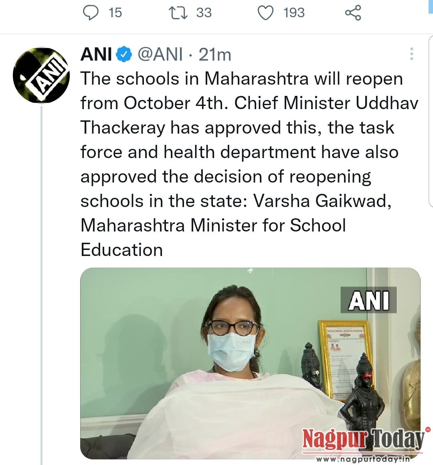Open the @ANI handle link

pos(160,55)
